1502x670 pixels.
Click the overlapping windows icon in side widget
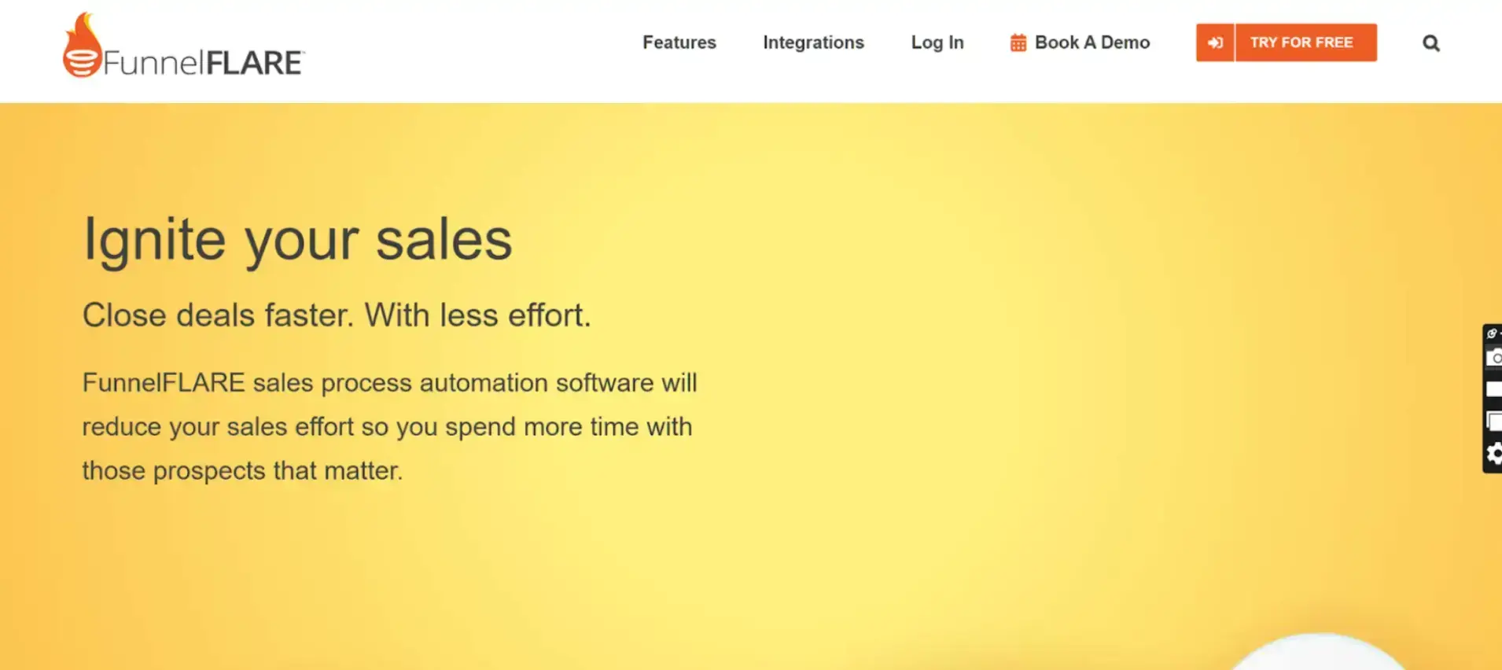(x=1493, y=422)
